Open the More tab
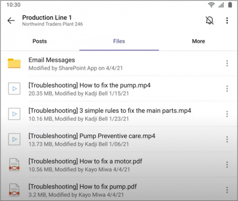 point(198,41)
